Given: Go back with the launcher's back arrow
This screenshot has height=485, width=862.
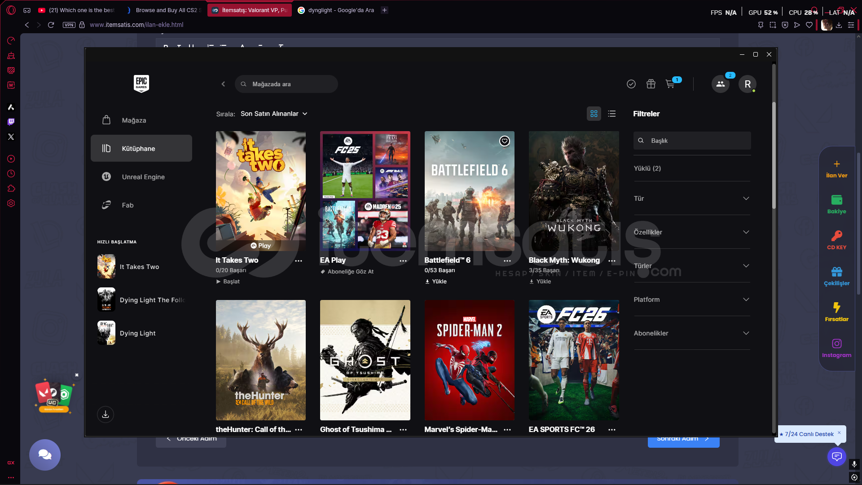Looking at the screenshot, I should click(x=223, y=84).
